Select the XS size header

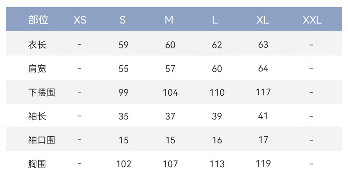tap(80, 20)
